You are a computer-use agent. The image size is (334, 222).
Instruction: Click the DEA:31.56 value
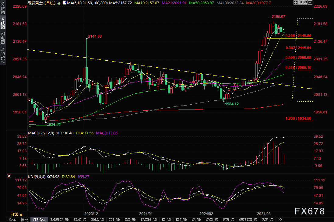pyautogui.click(x=85, y=133)
